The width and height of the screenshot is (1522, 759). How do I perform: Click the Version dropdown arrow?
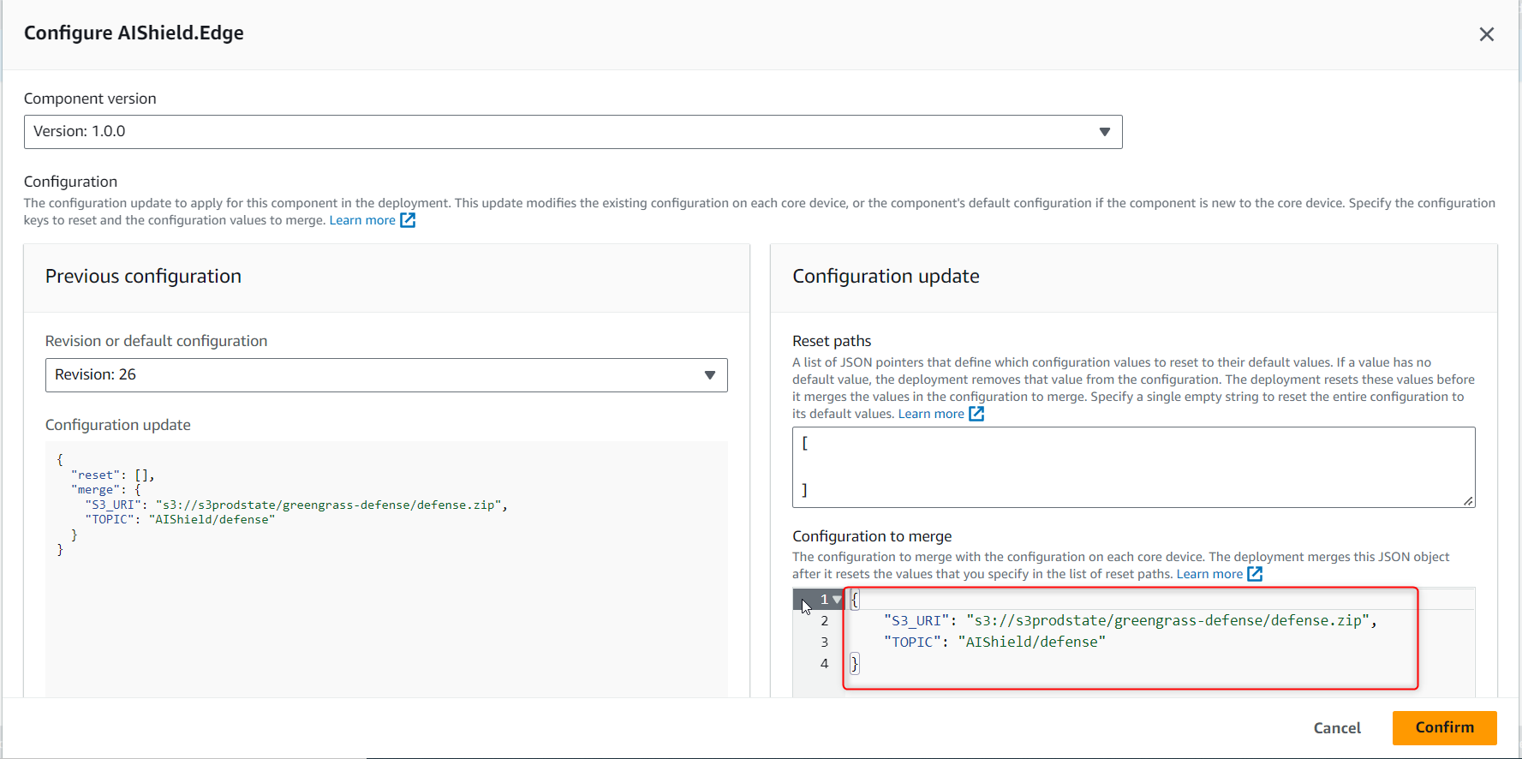pos(1104,132)
